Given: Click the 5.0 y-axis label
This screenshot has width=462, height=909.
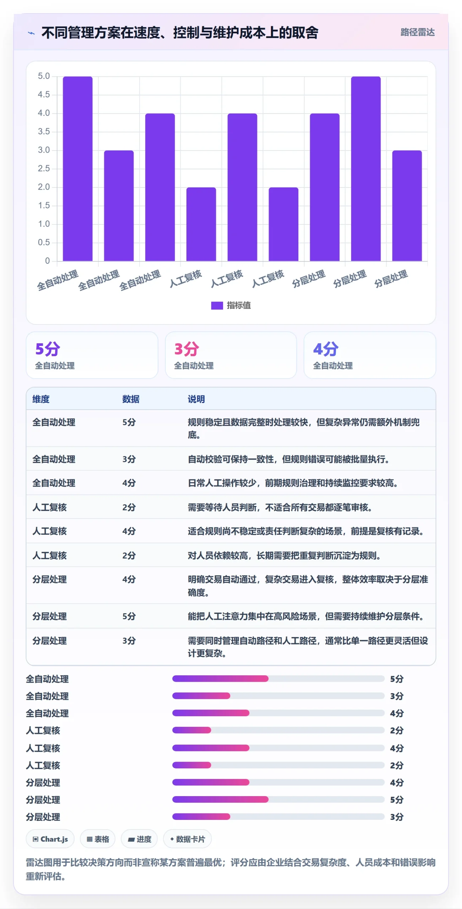Looking at the screenshot, I should tap(44, 76).
